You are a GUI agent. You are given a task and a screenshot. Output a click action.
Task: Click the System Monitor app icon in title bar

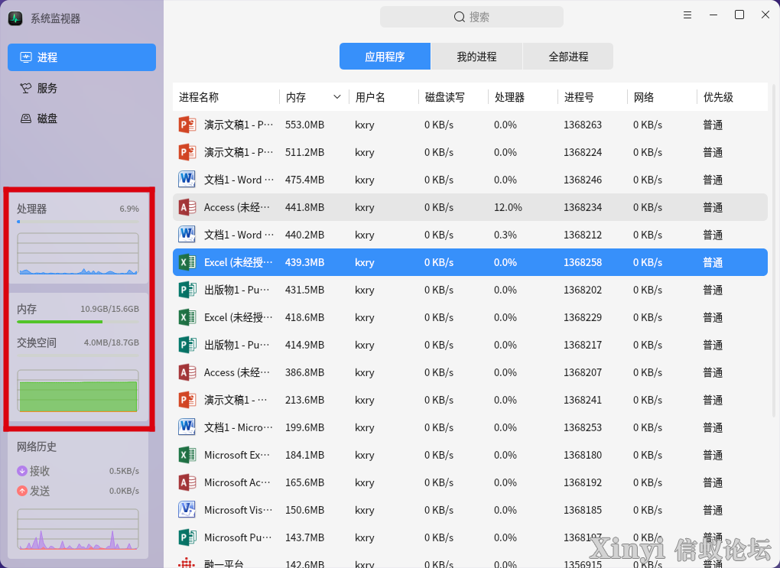pyautogui.click(x=15, y=18)
